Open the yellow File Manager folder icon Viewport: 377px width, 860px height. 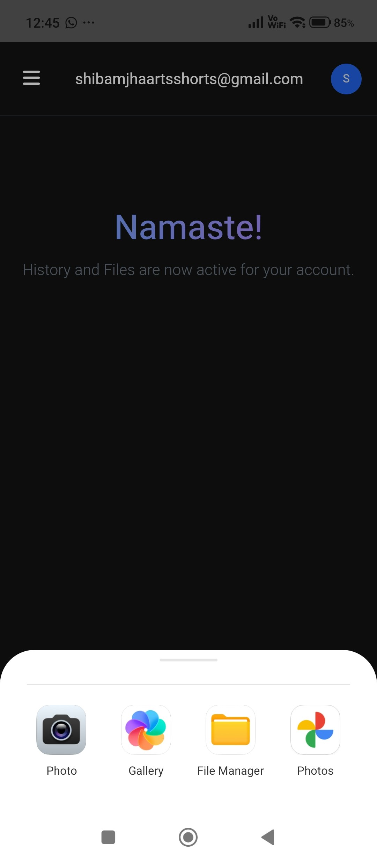tap(230, 730)
